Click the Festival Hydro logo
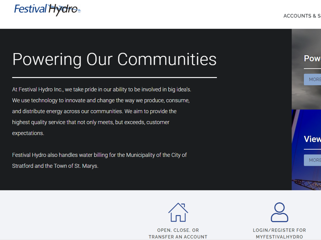 point(48,10)
